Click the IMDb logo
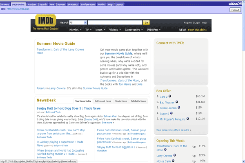This screenshot has height=163, width=245. tap(43, 22)
